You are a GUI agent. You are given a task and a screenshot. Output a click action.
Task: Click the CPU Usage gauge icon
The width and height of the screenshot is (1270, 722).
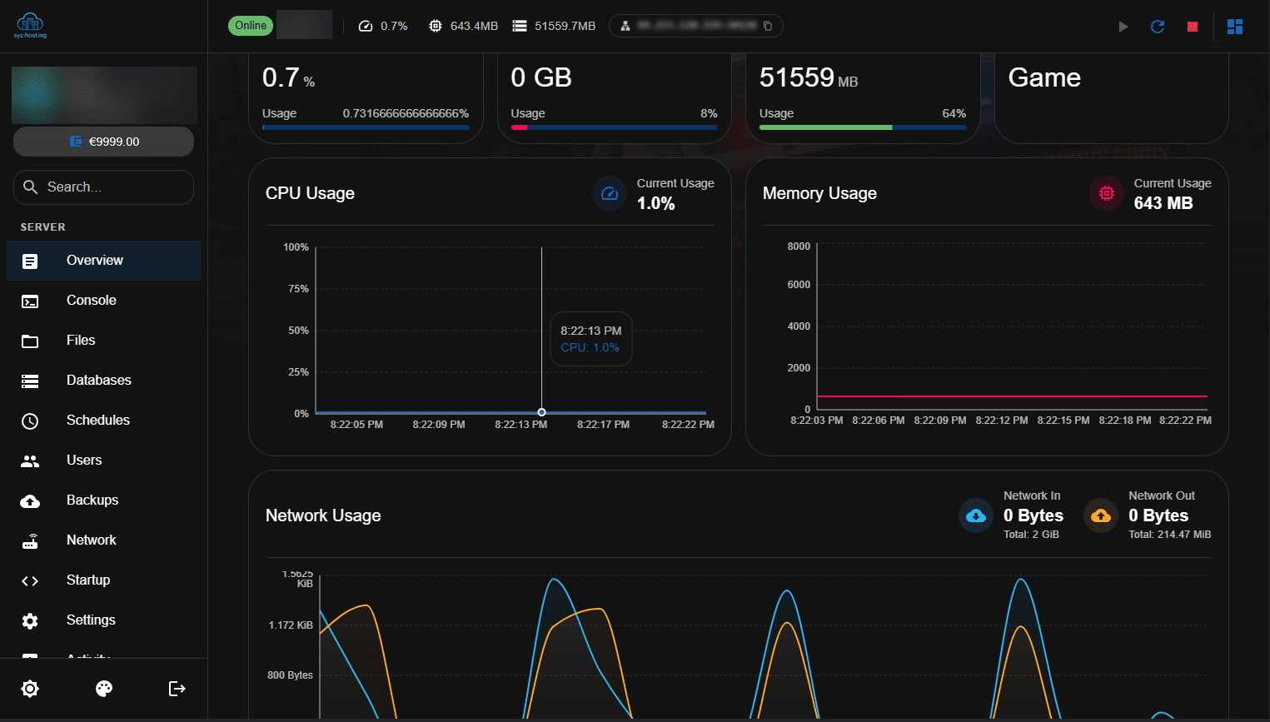610,193
